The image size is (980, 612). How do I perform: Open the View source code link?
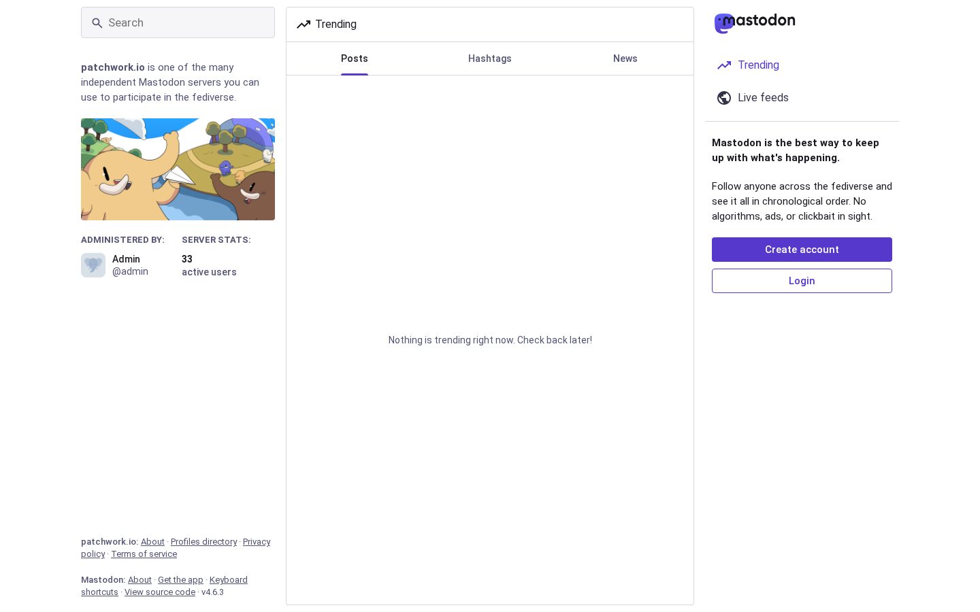[x=160, y=592]
